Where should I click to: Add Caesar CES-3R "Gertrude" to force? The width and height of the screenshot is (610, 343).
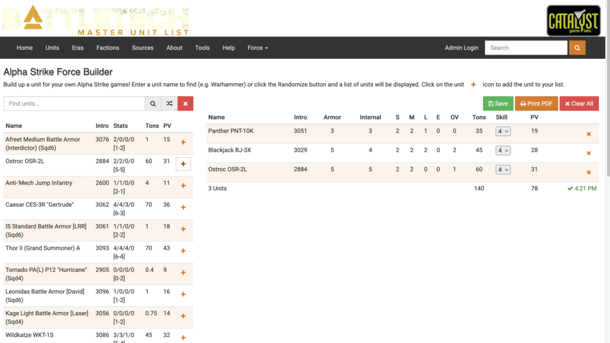[183, 207]
